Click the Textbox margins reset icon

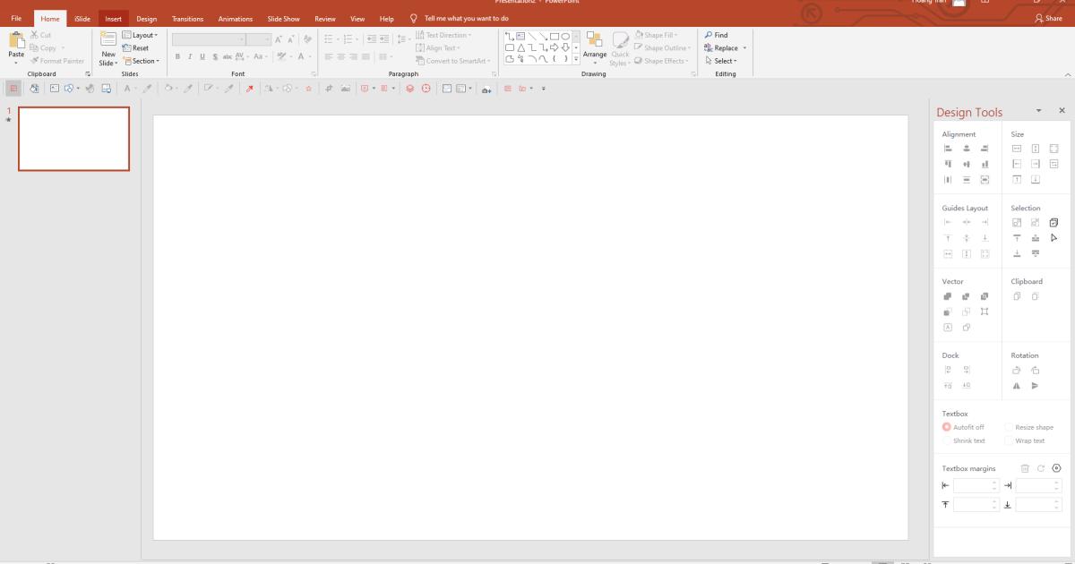click(1041, 468)
